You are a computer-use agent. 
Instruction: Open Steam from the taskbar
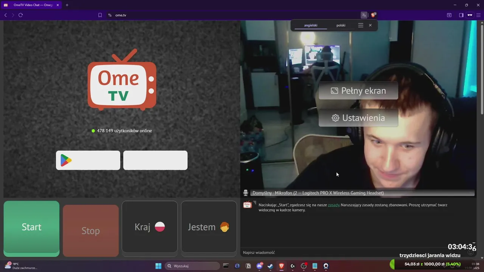click(270, 266)
